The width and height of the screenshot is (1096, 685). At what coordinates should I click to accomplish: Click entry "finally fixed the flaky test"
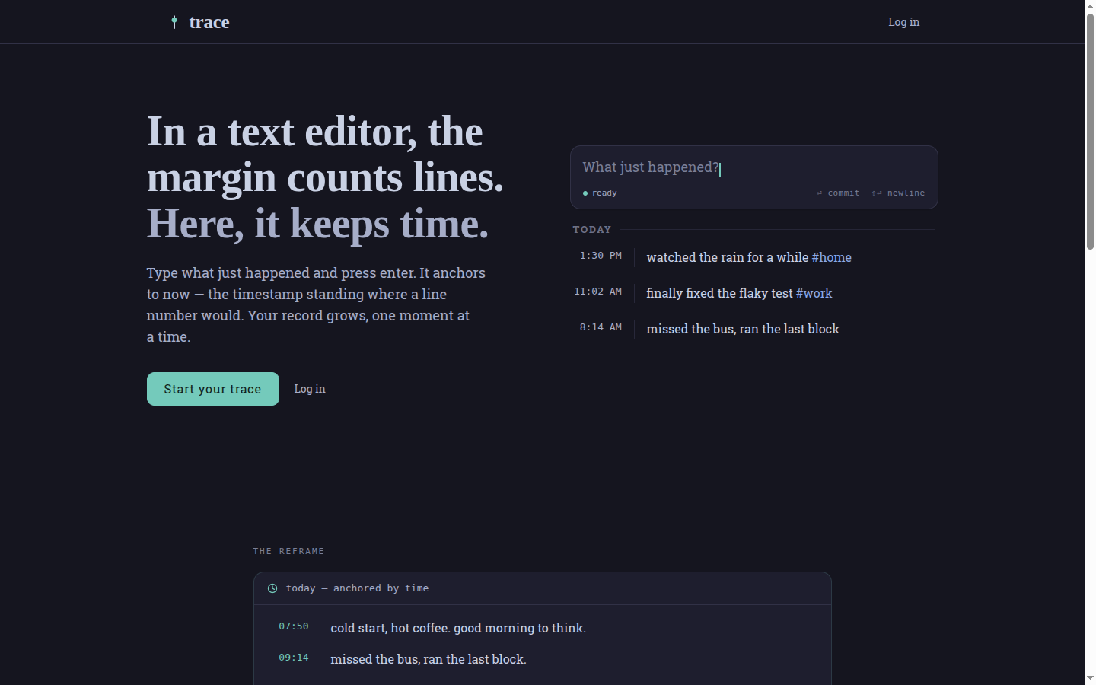point(719,293)
